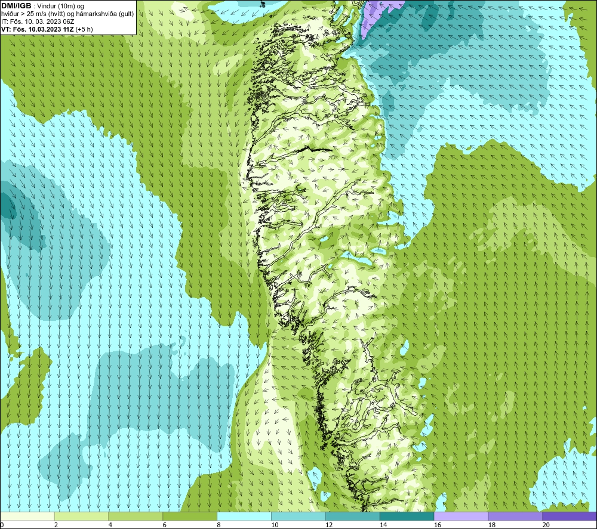
Task: Click the legend scale label "16"
Action: click(438, 525)
